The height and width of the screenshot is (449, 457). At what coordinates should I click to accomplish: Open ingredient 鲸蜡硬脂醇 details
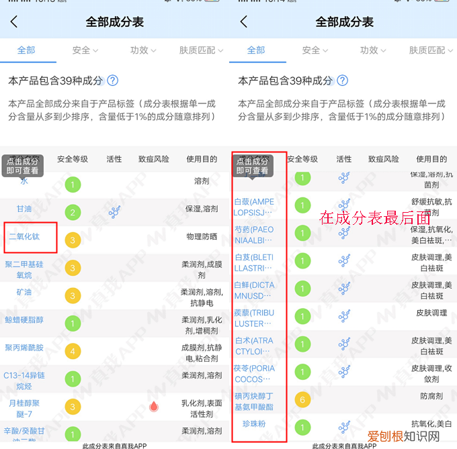(x=24, y=319)
